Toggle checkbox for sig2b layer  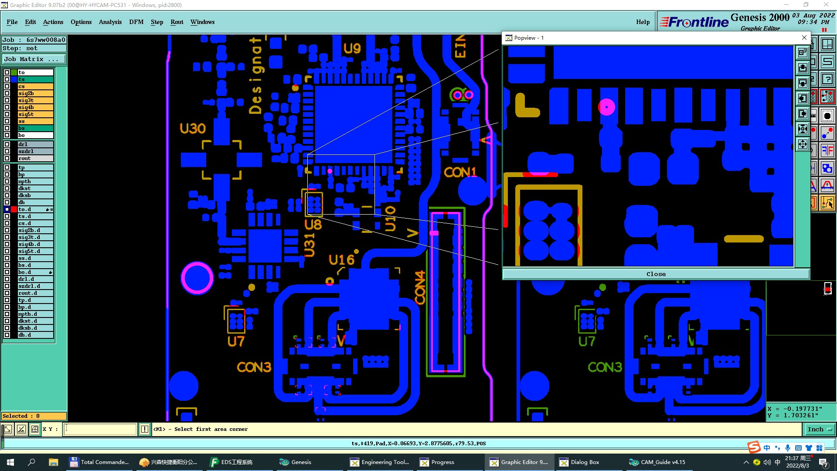pyautogui.click(x=7, y=93)
